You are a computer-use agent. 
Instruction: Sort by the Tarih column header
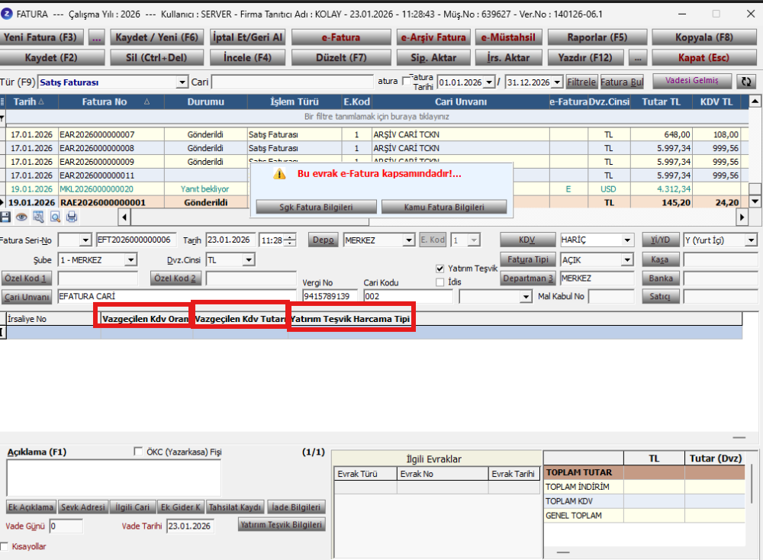point(32,101)
